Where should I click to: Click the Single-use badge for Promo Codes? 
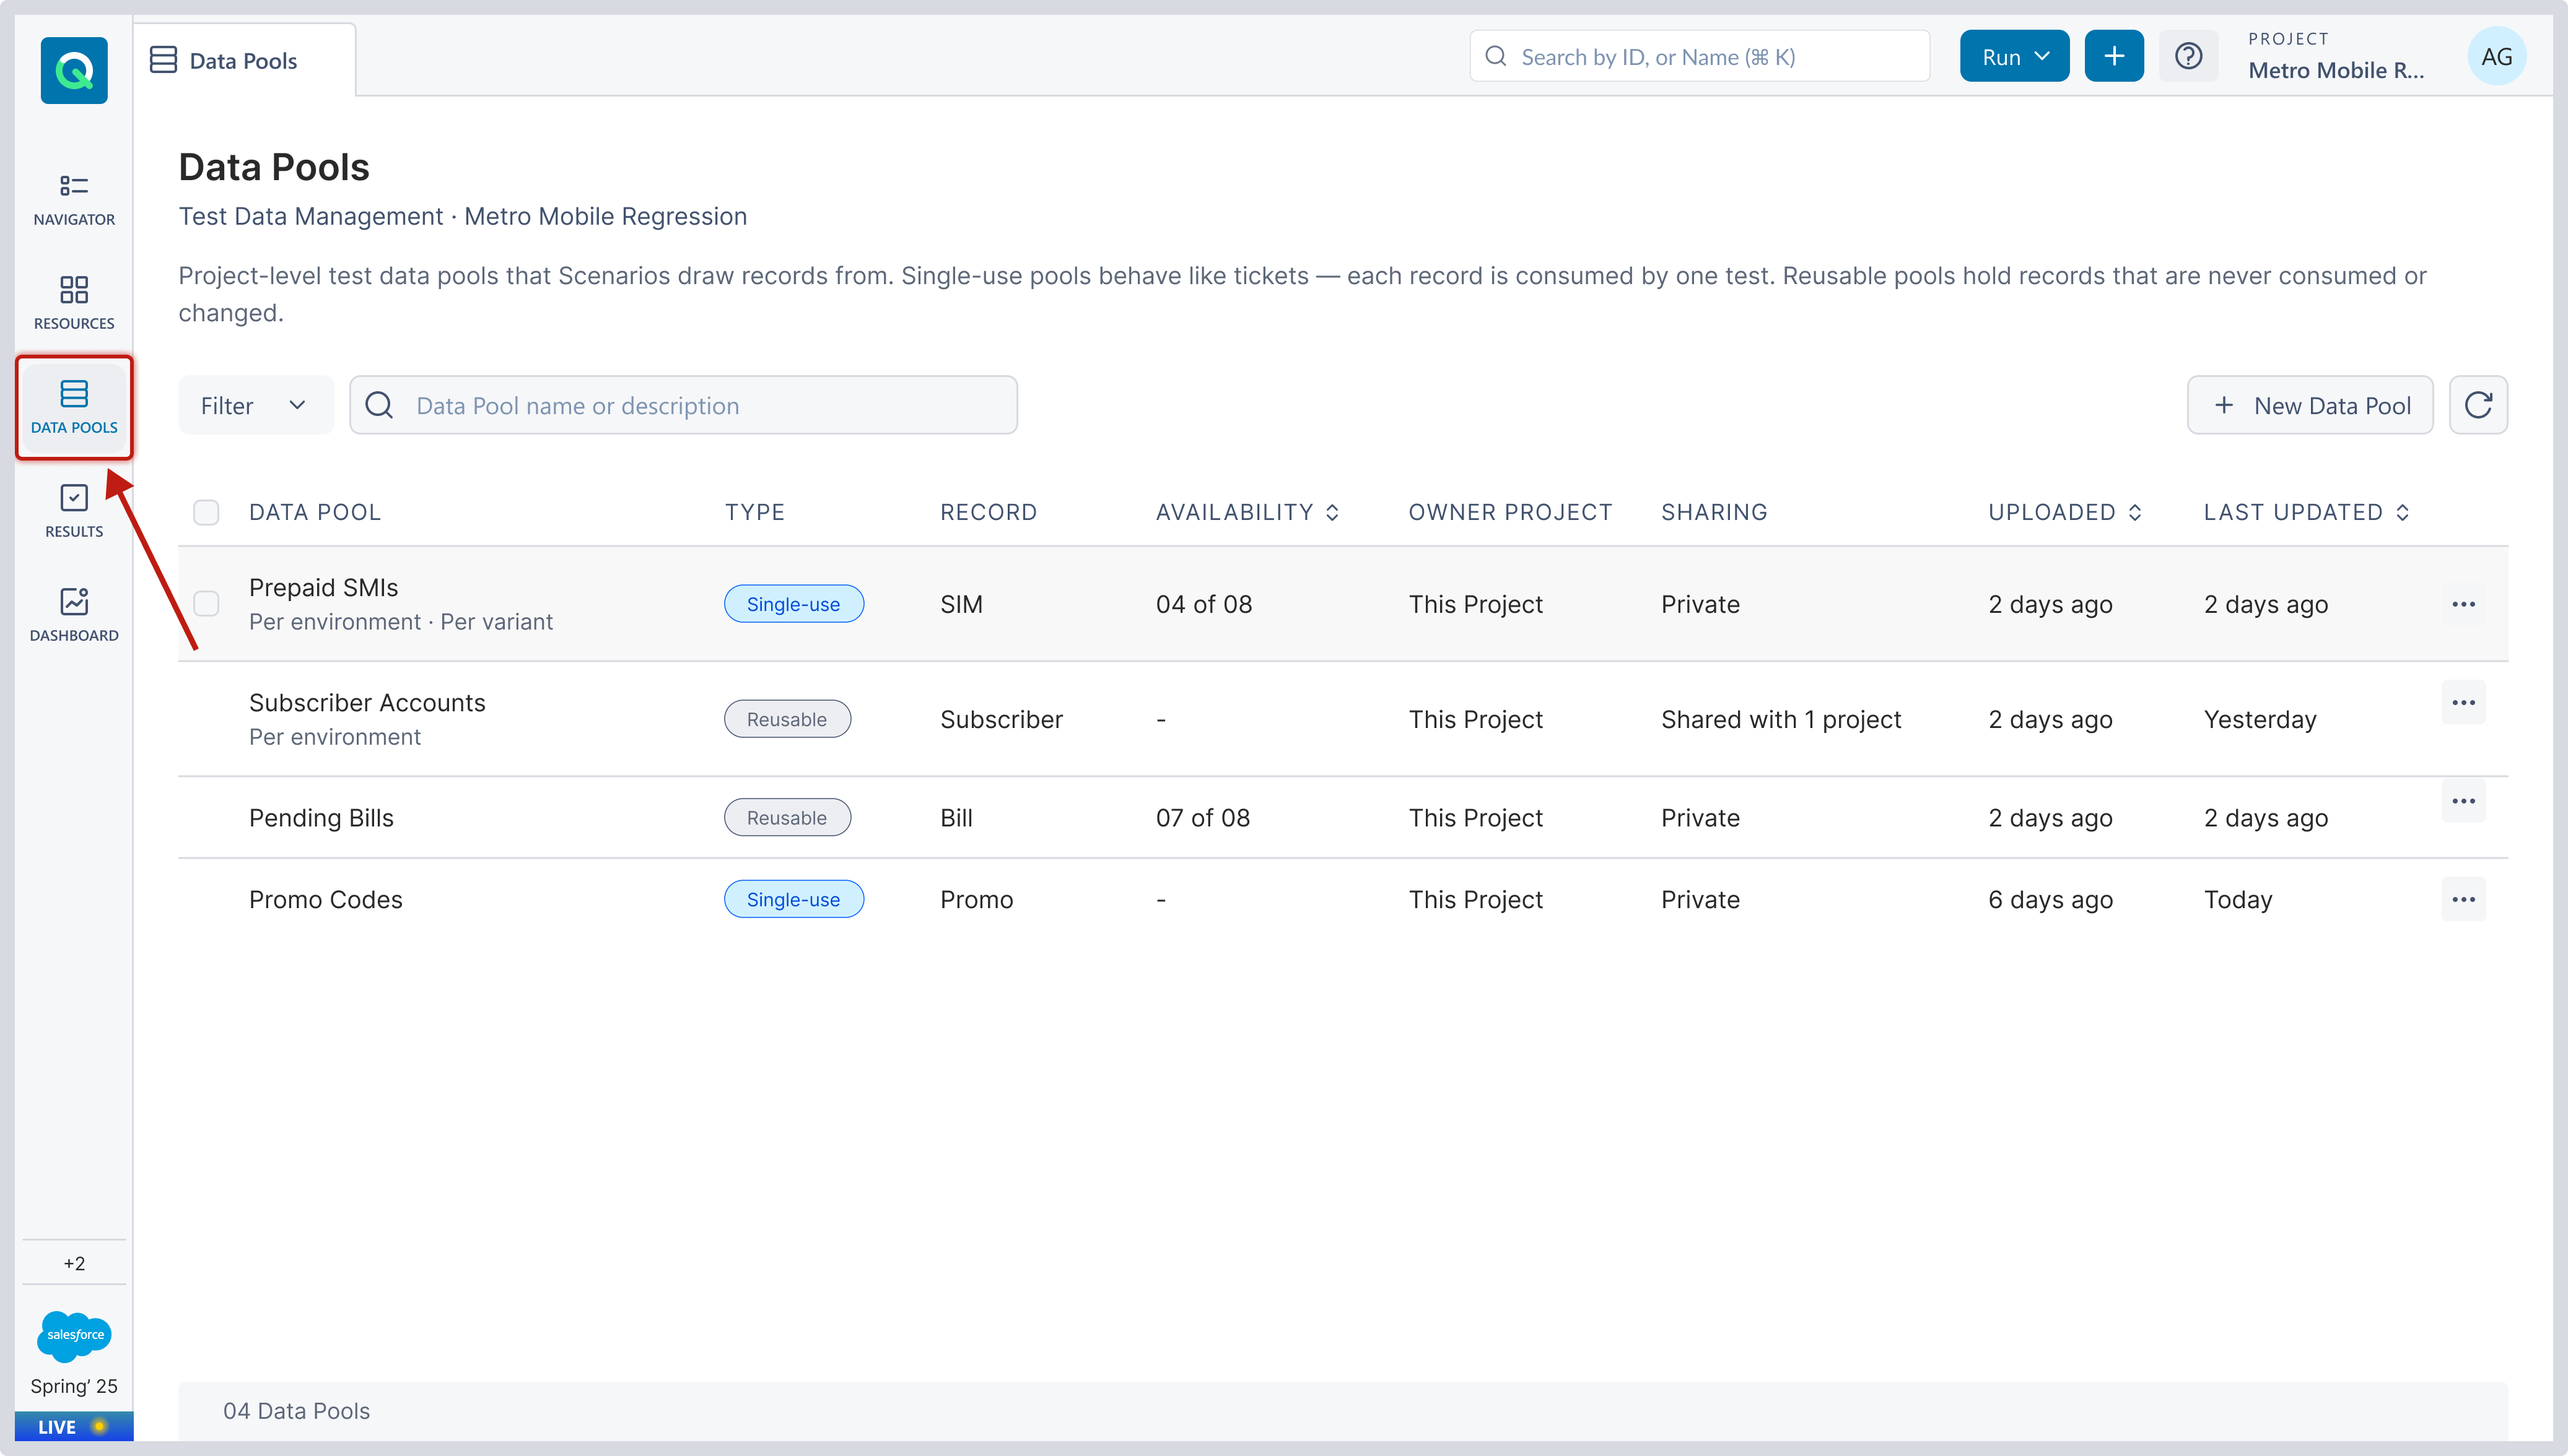[x=793, y=898]
